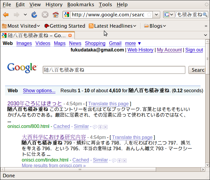
Task: Expand the Latest Headlines feed
Action: click(x=113, y=26)
